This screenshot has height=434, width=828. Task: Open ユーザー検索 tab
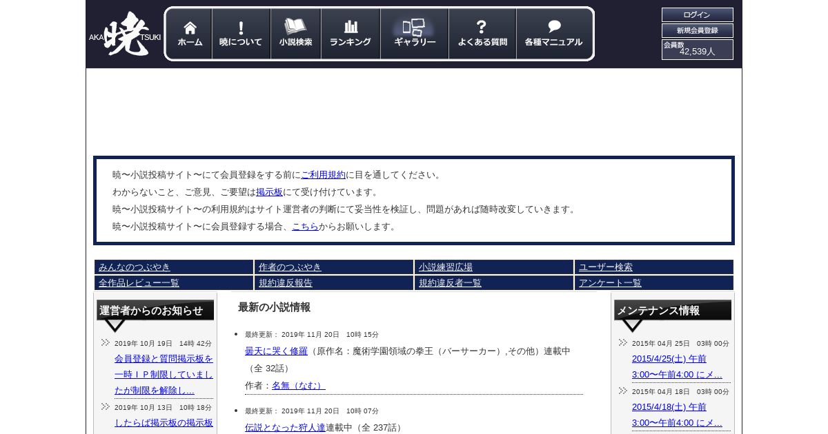click(x=654, y=267)
